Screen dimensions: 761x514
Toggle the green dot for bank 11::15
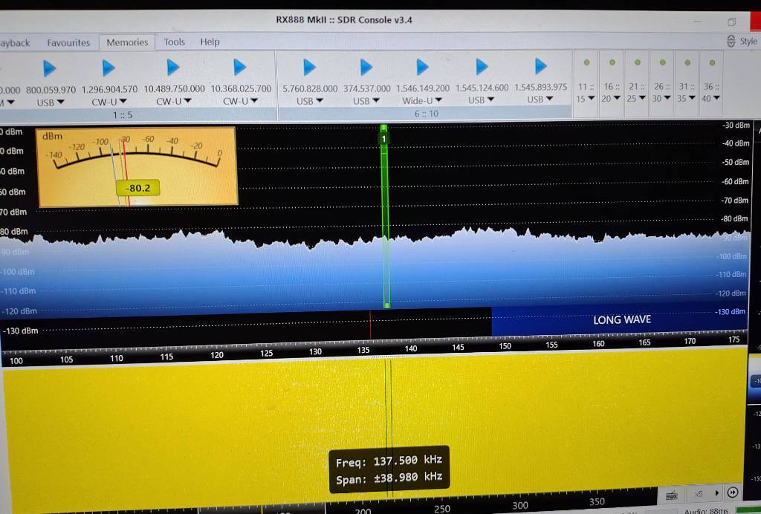tap(586, 62)
